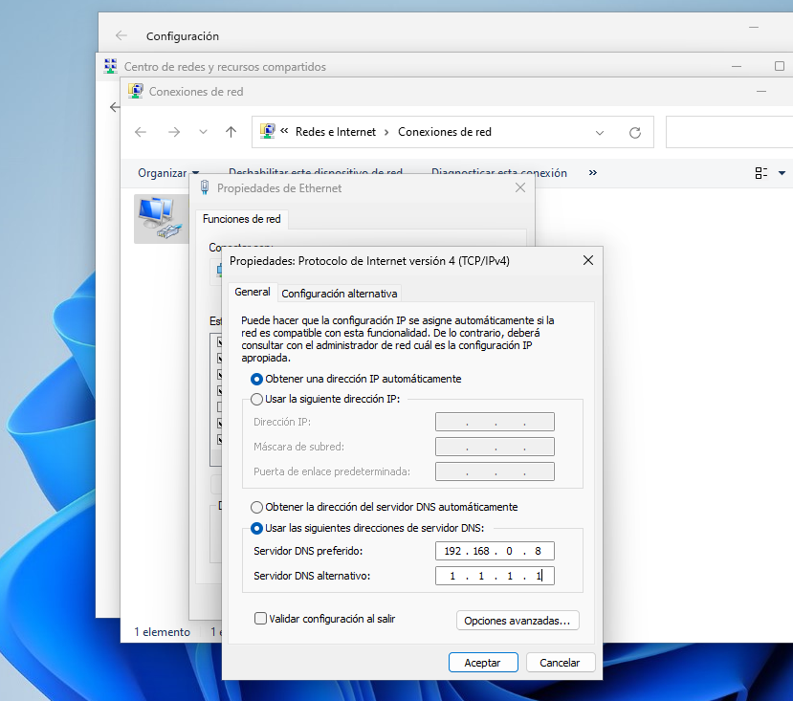
Task: Click the Cancelar button
Action: [x=560, y=662]
